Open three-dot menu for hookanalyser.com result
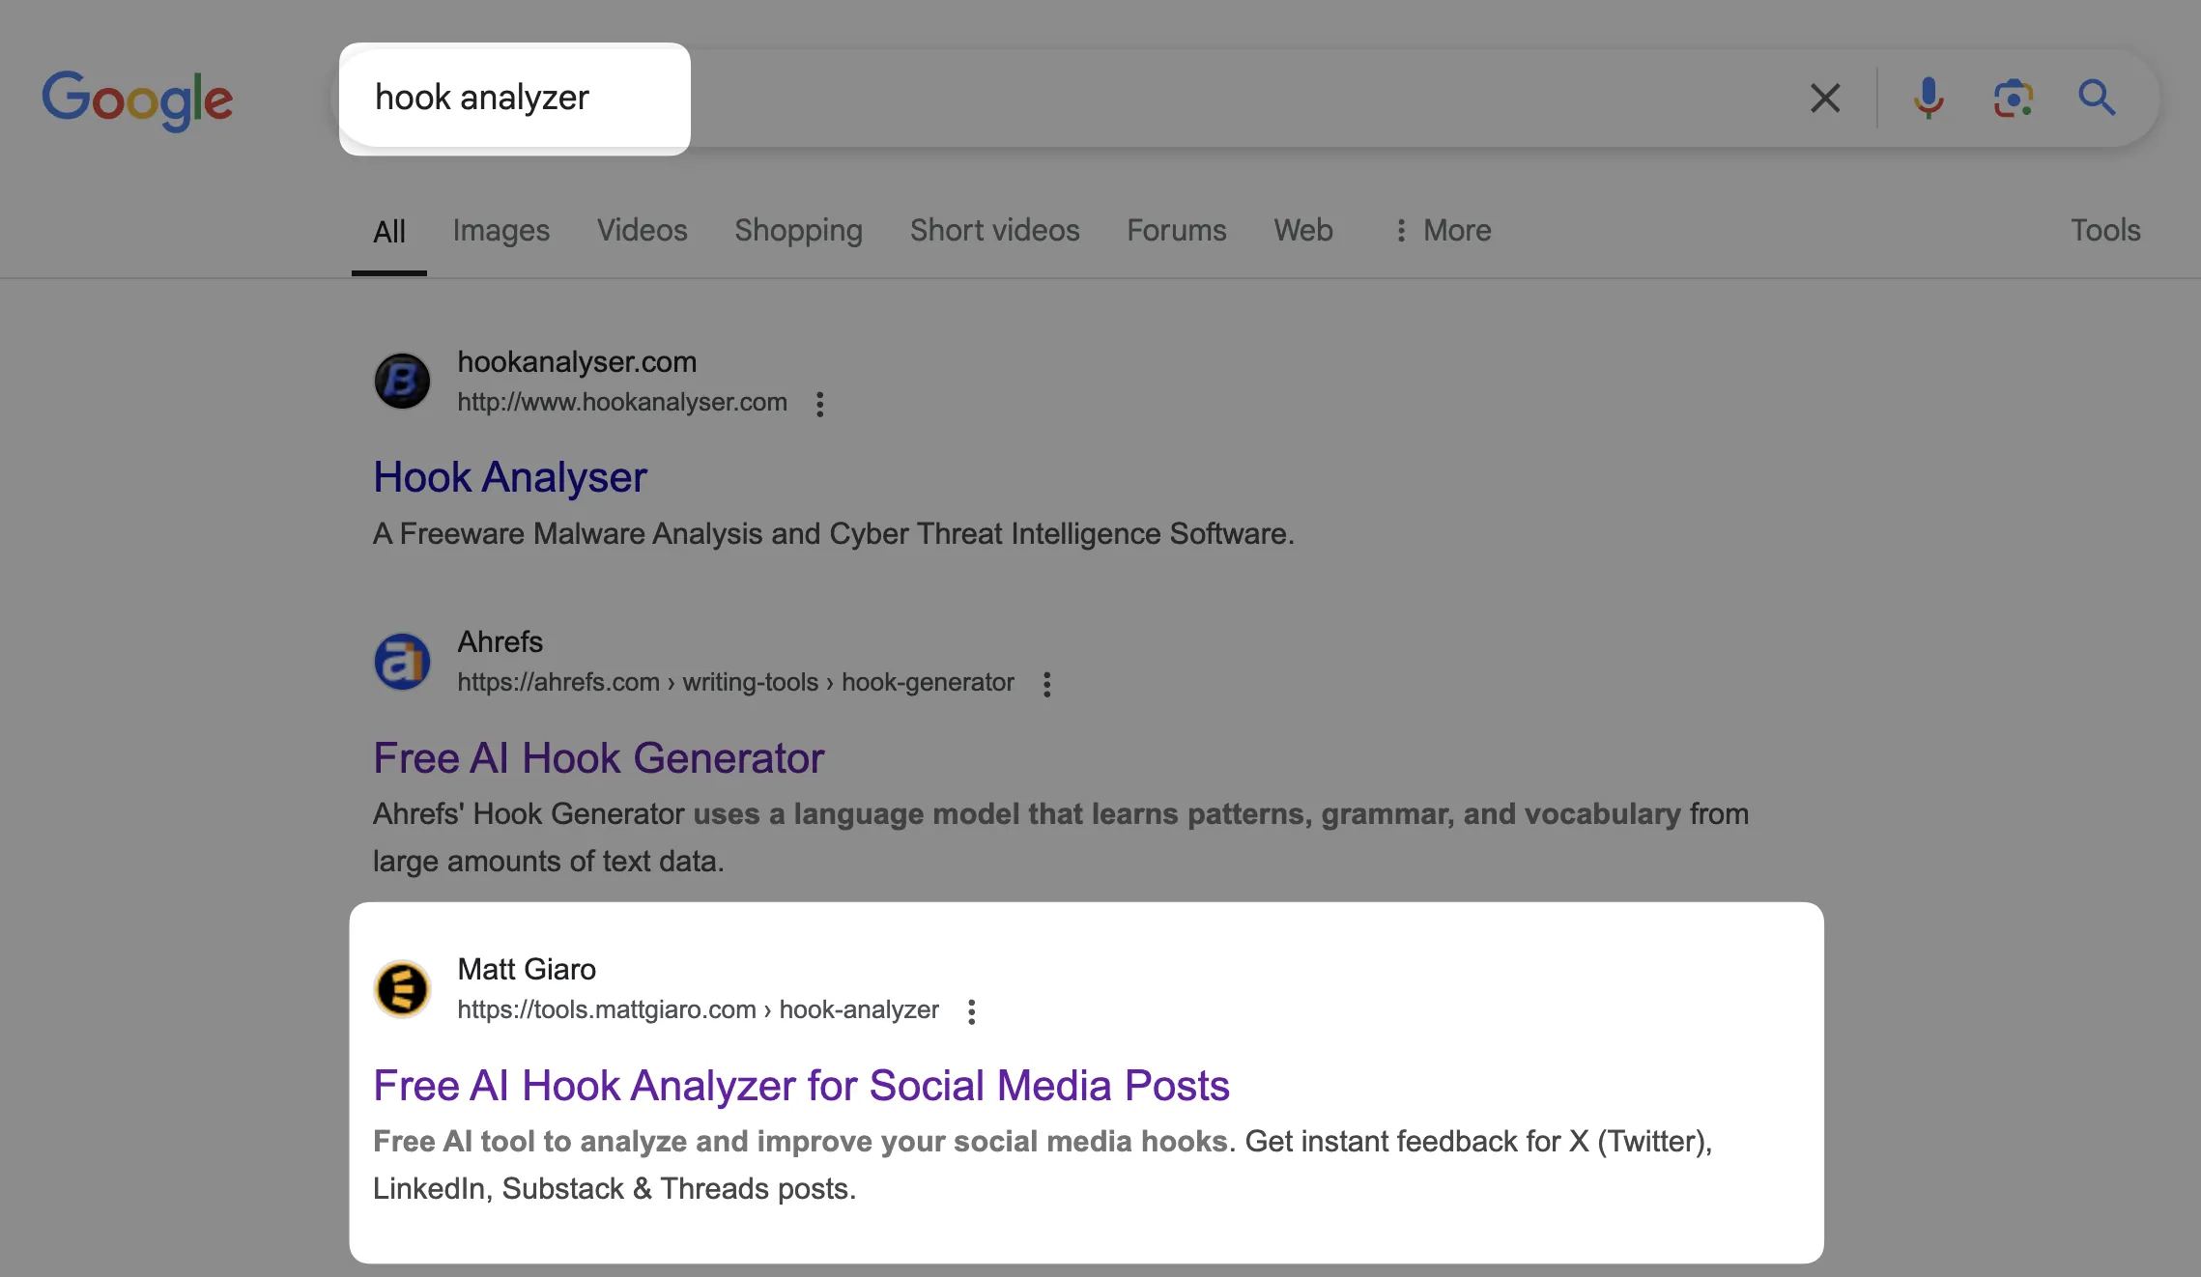The width and height of the screenshot is (2201, 1277). [819, 404]
